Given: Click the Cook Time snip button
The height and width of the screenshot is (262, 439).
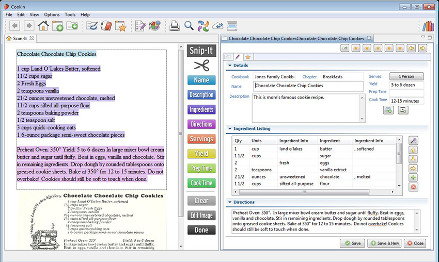Looking at the screenshot, I should pyautogui.click(x=201, y=183).
